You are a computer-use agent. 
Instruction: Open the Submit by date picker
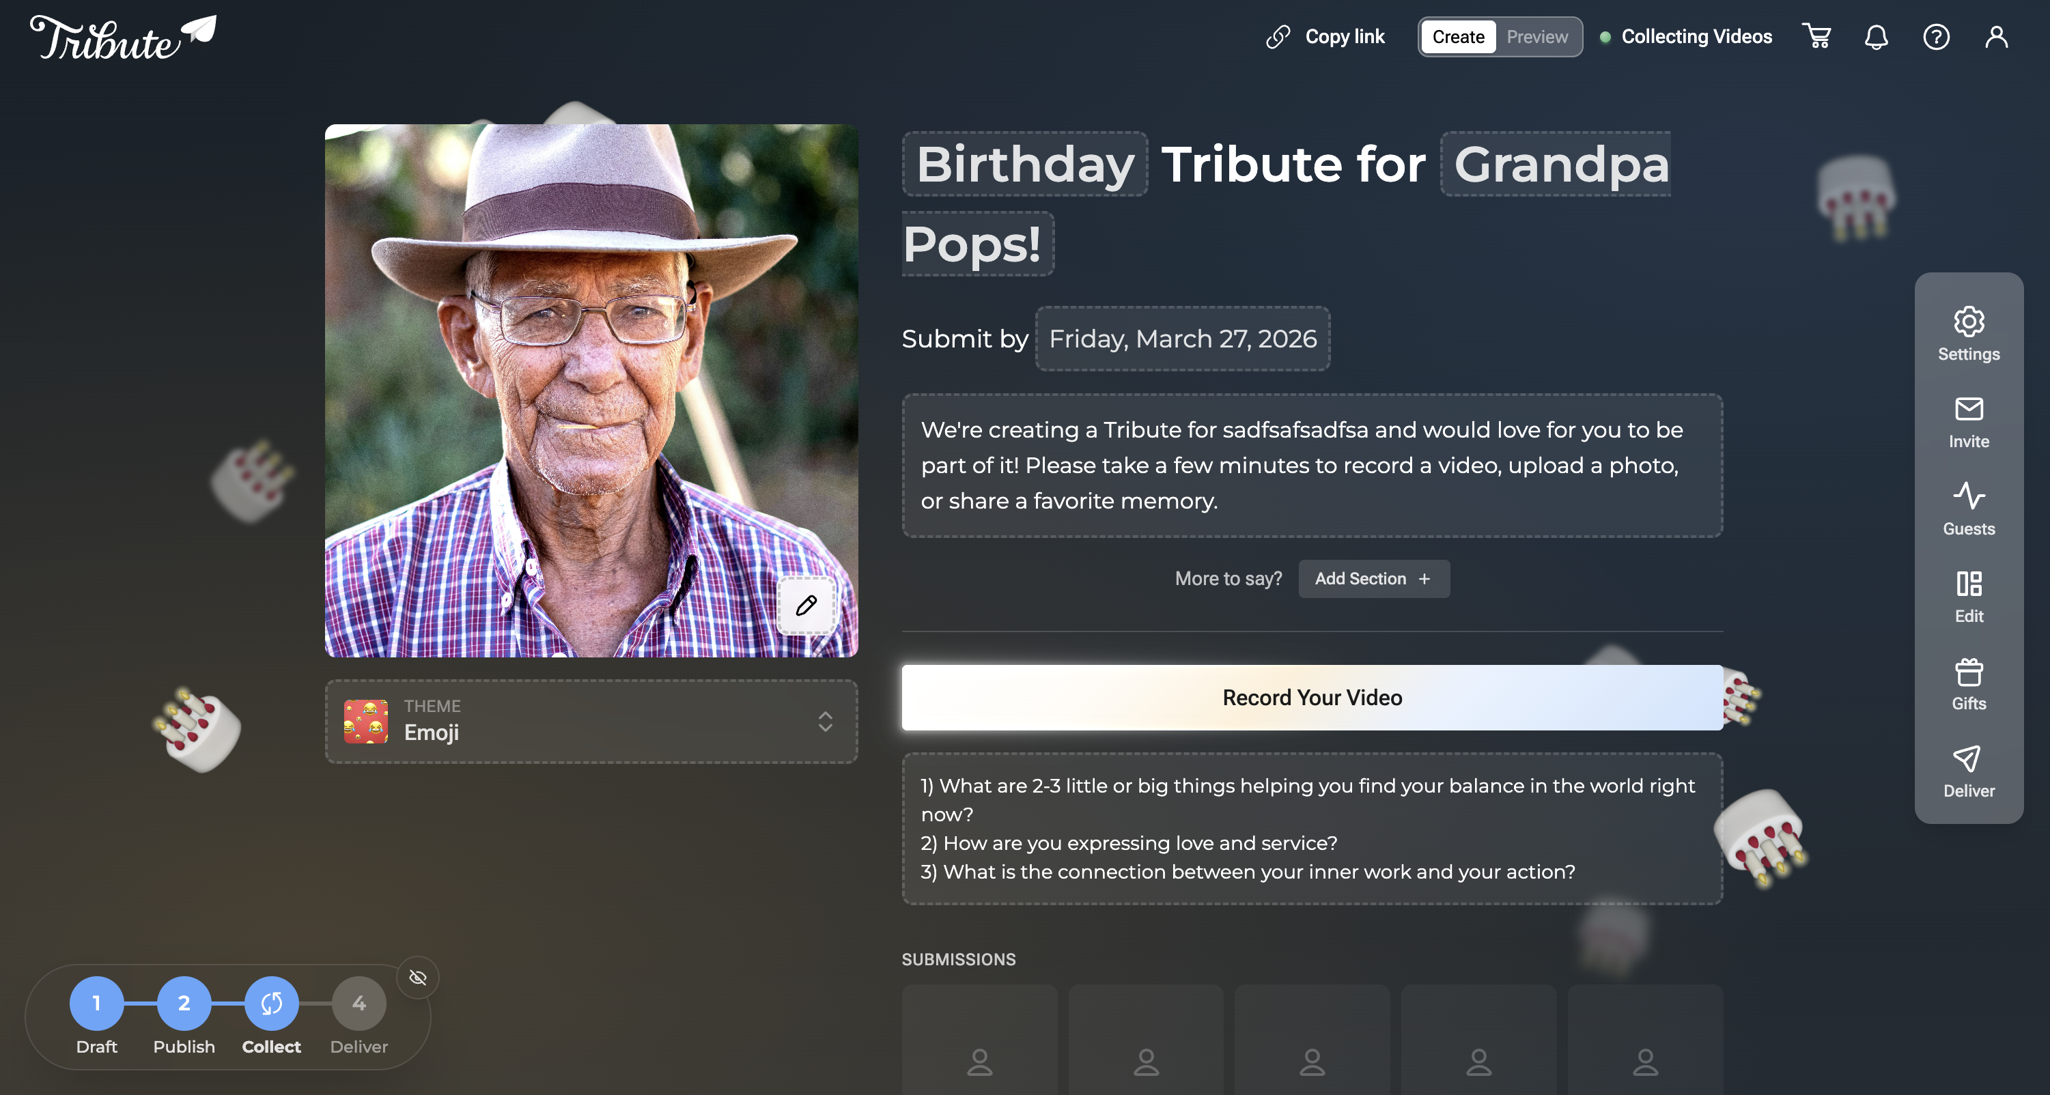tap(1183, 339)
